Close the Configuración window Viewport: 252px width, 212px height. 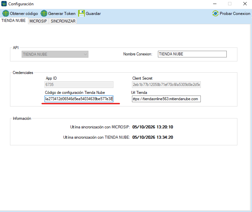245,4
